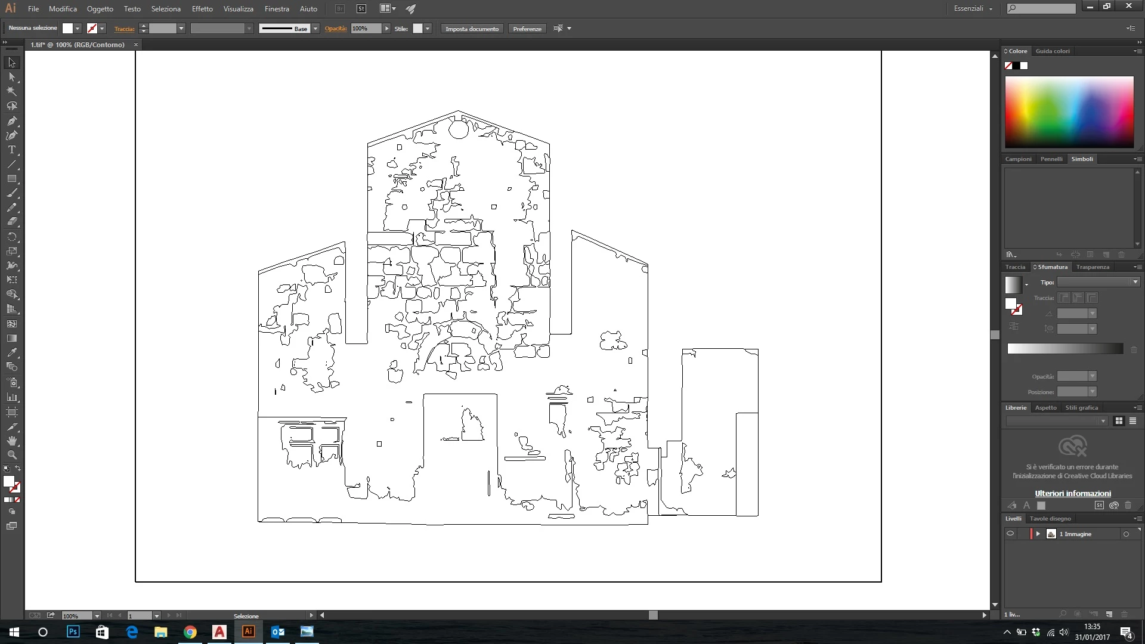Pick a color from the spectrum
The height and width of the screenshot is (644, 1145).
[x=1069, y=112]
